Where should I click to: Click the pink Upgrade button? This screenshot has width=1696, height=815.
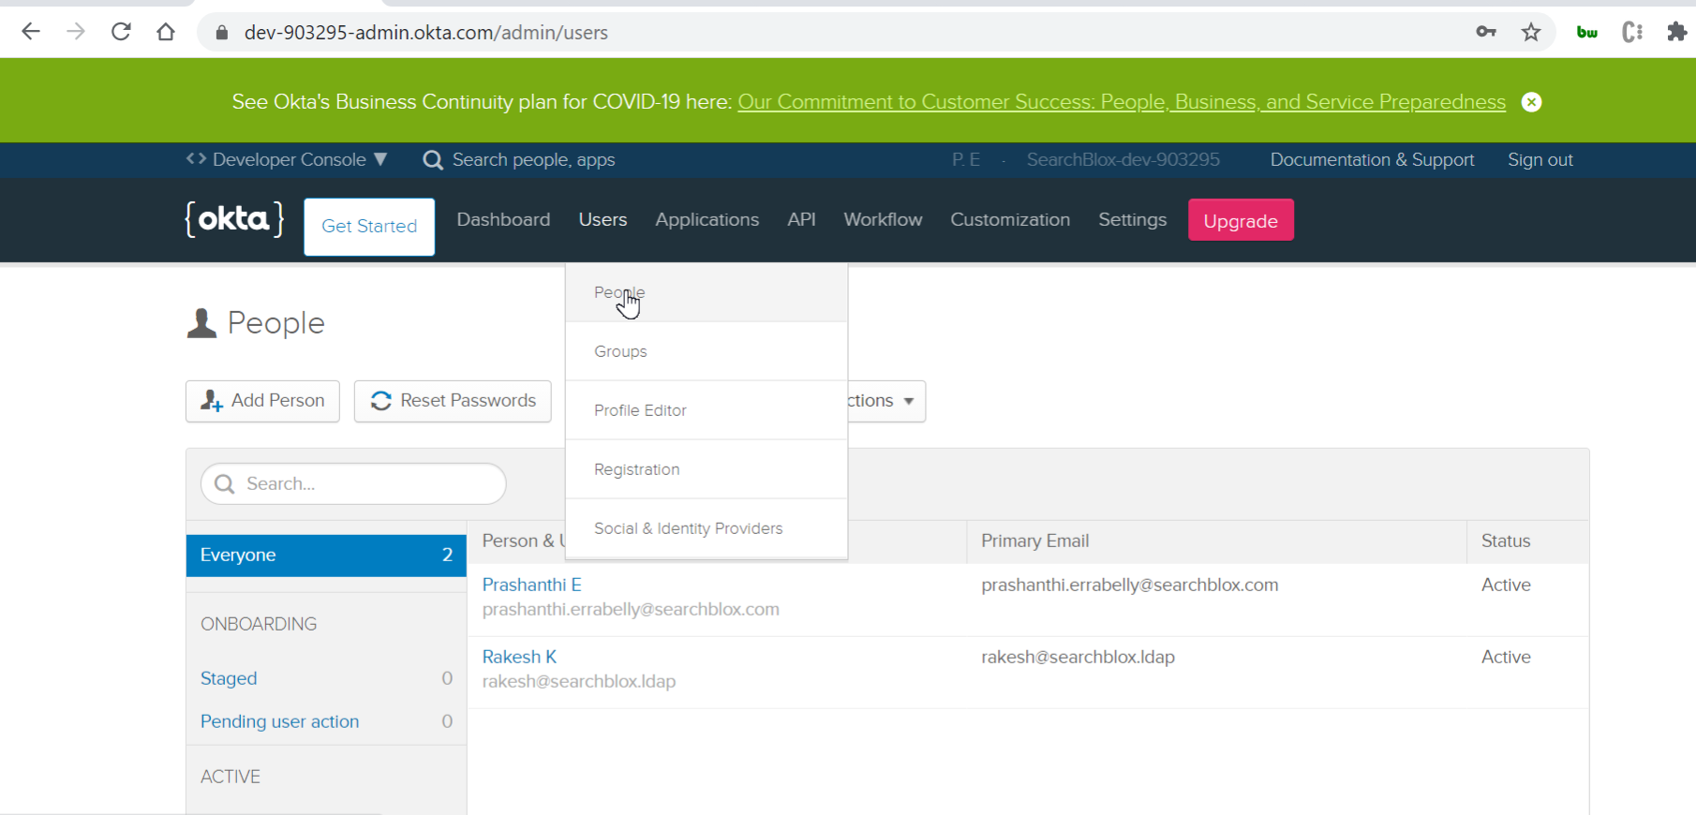1241,220
